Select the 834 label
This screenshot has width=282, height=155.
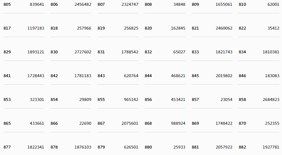242,52
